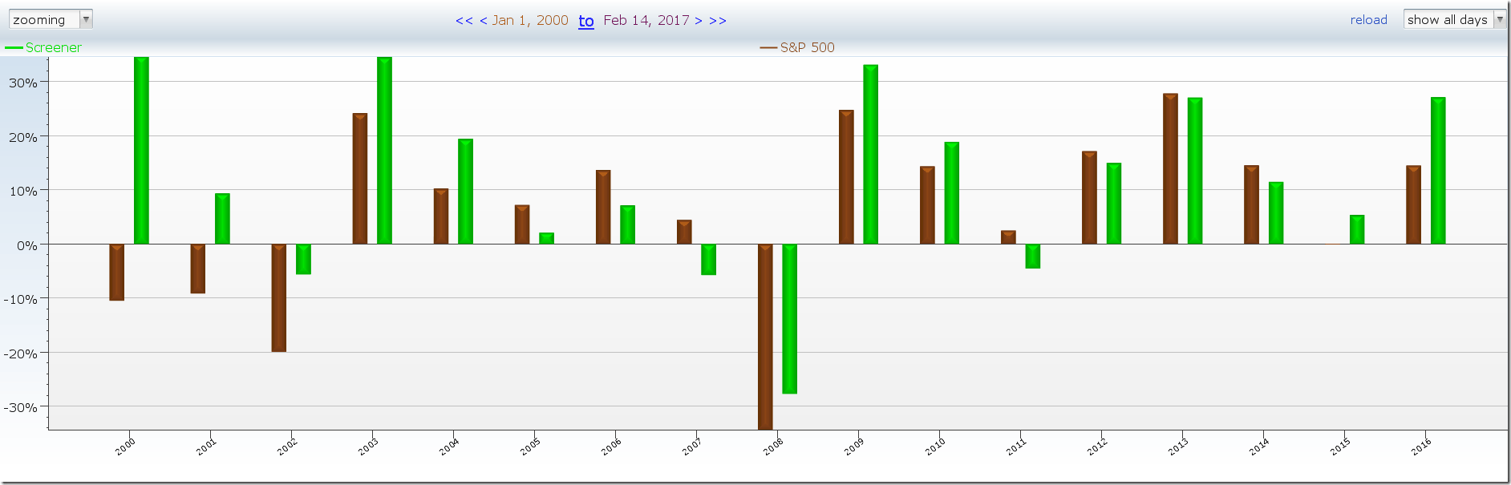
Task: Click the brown S&P 500 bar for 2004
Action: 441,216
